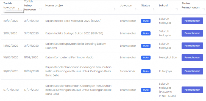
Task: Click the Putrajaya location cell
Action: (165, 71)
